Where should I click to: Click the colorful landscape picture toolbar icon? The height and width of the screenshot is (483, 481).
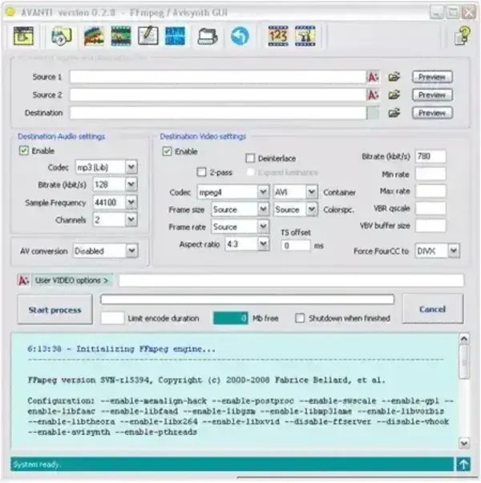(x=94, y=36)
